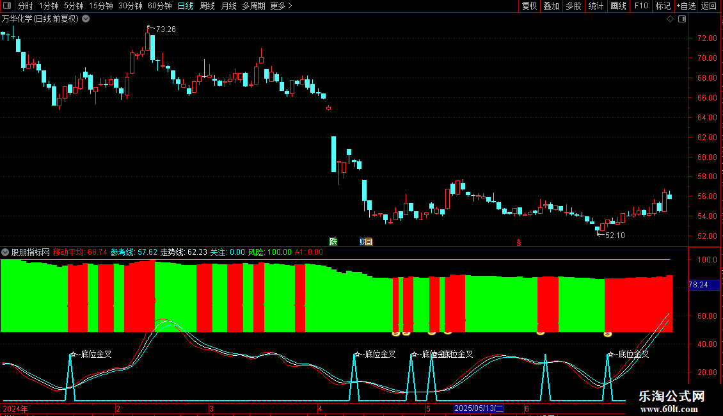The image size is (723, 416).
Task: Select the 15分钟 period tab
Action: 101,6
